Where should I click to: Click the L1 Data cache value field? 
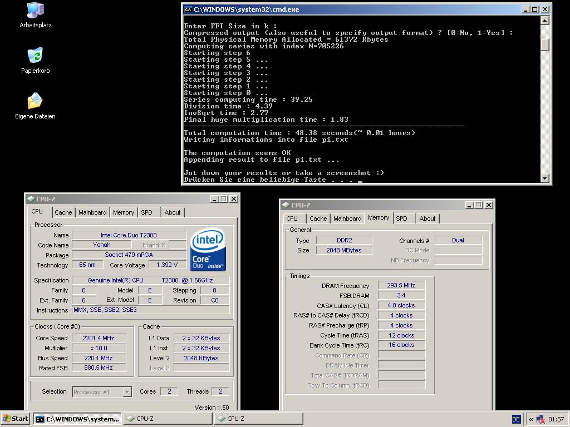[202, 338]
